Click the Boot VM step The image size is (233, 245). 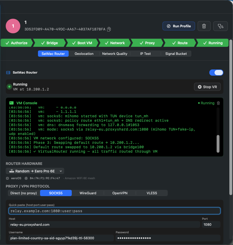[x=82, y=43]
